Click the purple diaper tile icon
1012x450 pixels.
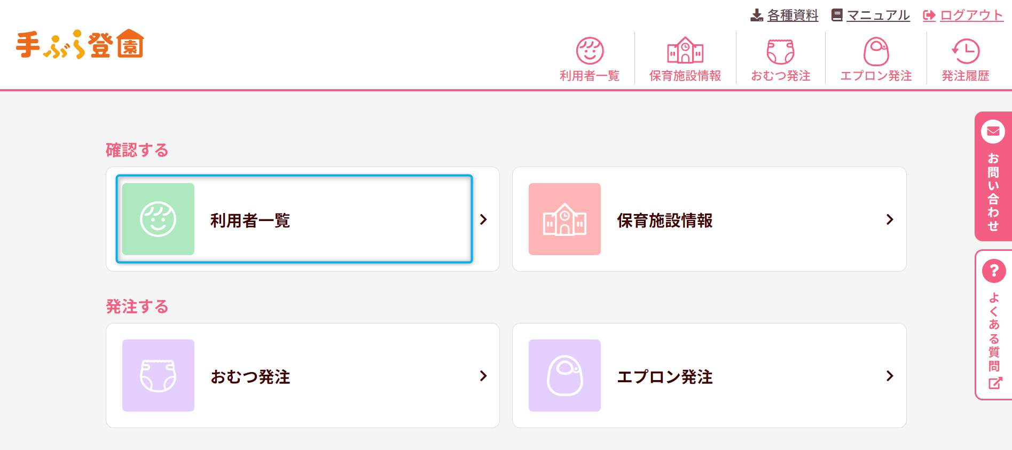tap(158, 375)
